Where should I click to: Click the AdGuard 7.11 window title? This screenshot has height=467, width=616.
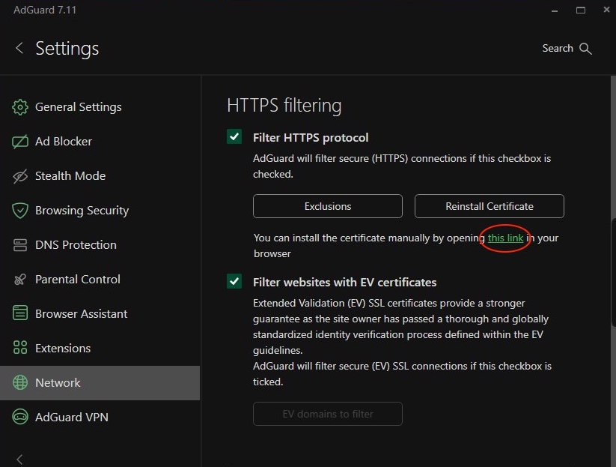(x=45, y=10)
